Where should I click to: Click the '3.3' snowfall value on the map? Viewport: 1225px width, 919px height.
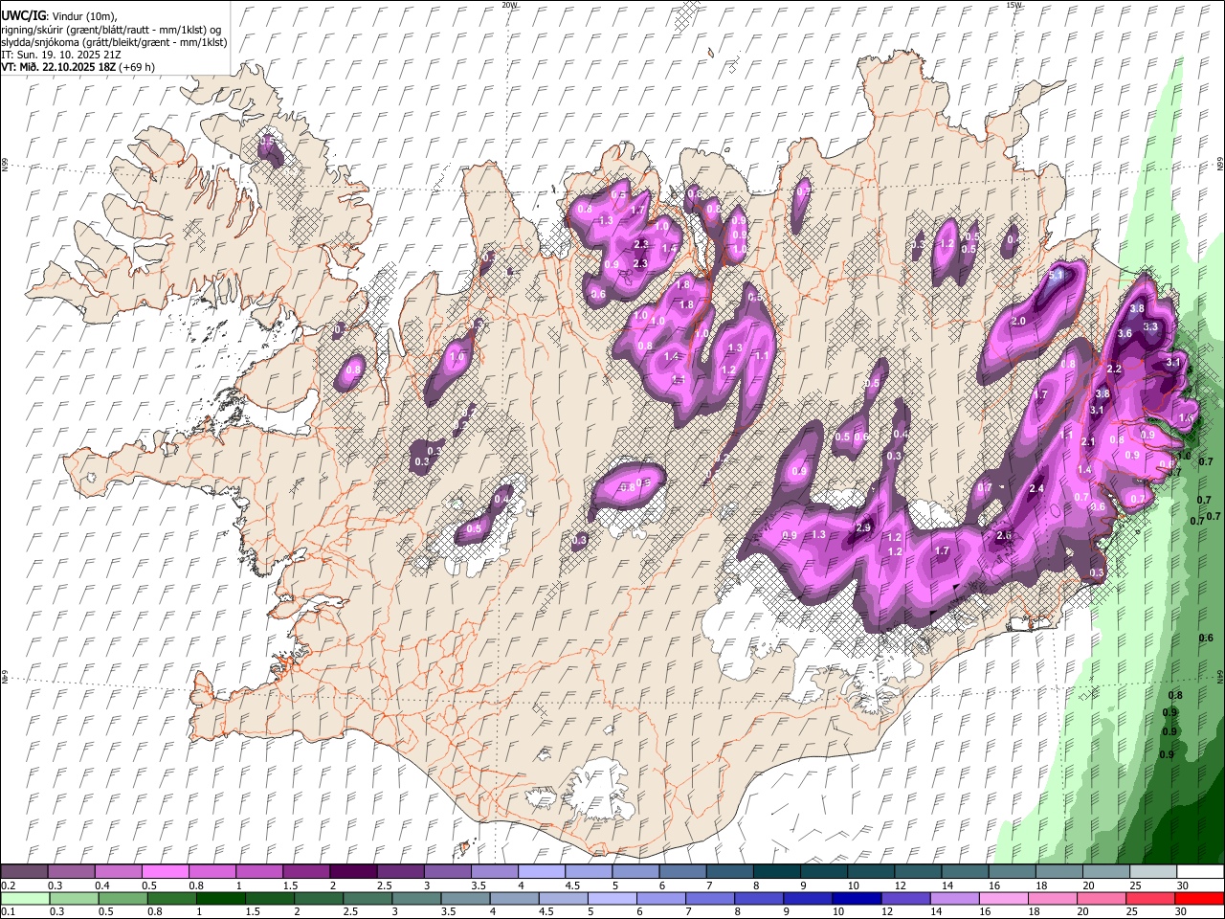(1150, 326)
